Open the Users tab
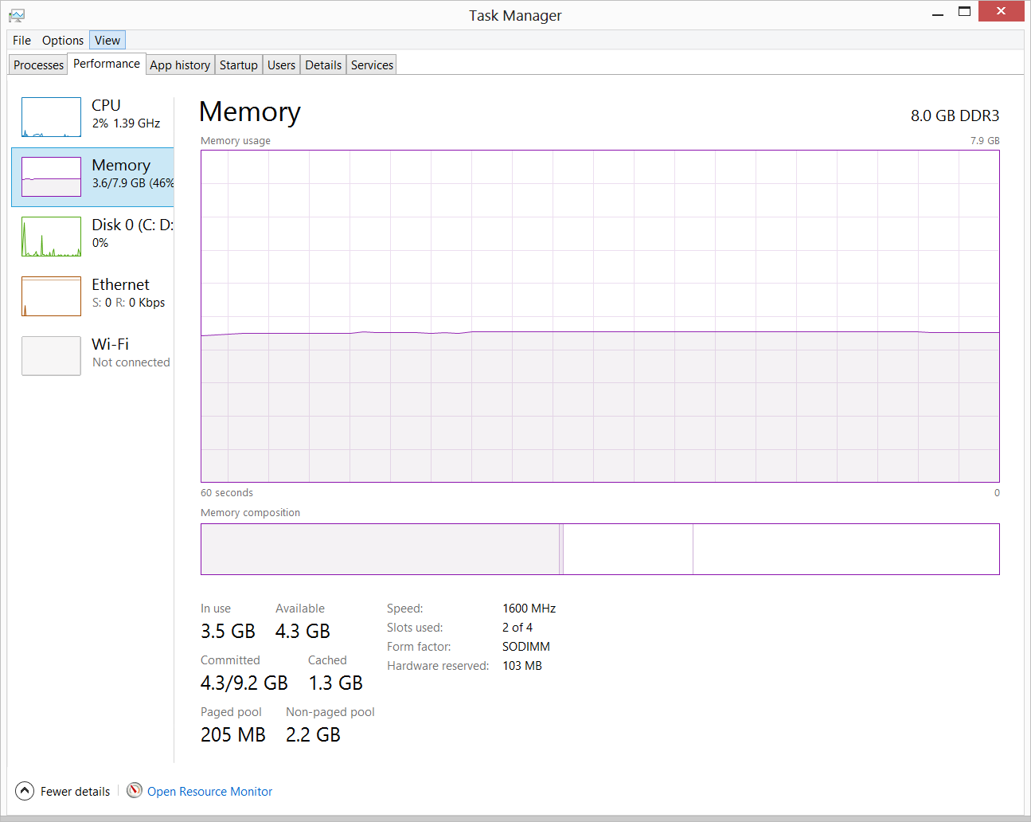The width and height of the screenshot is (1031, 822). point(281,65)
